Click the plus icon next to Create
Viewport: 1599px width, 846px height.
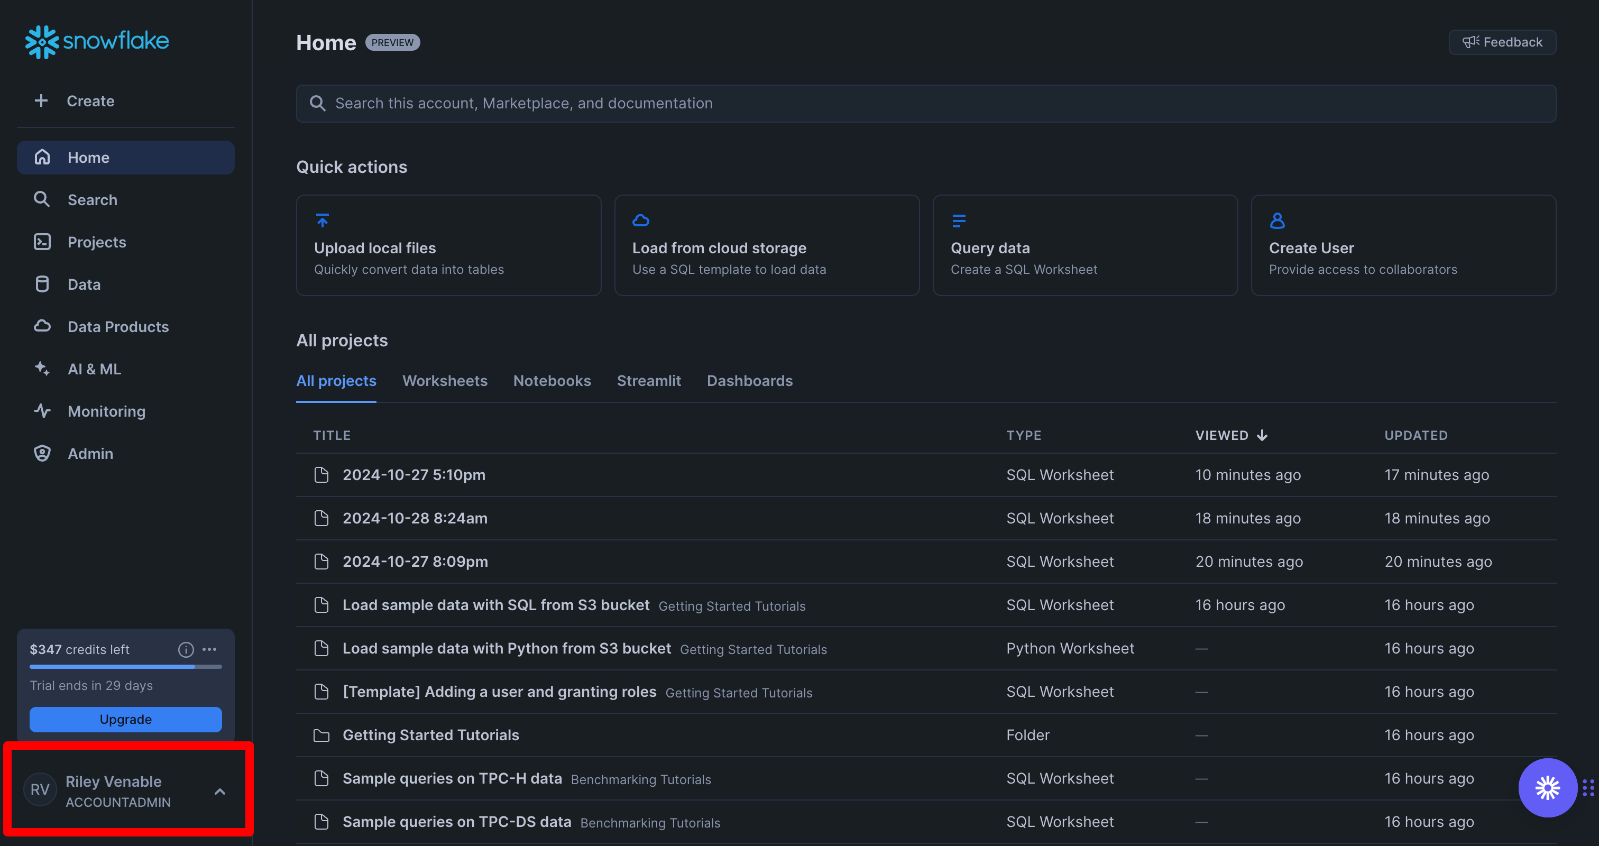coord(41,100)
